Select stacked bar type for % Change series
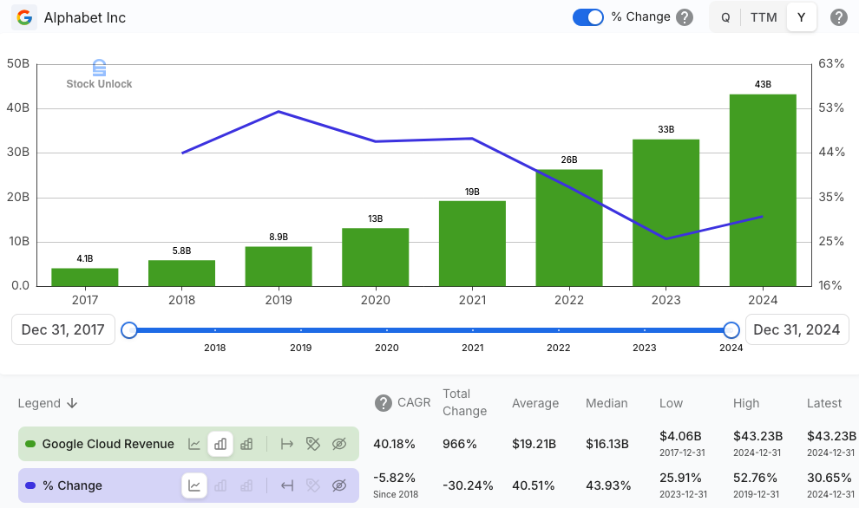The width and height of the screenshot is (859, 508). pyautogui.click(x=246, y=485)
